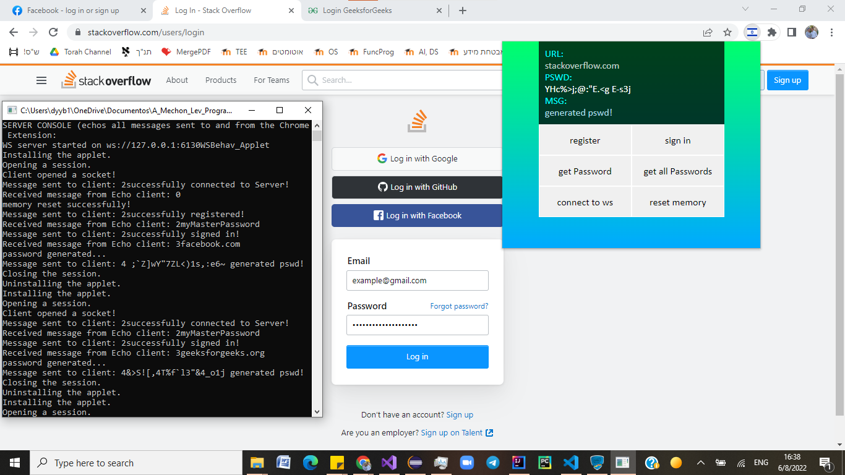Click get all Passwords button
This screenshot has height=475, width=845.
click(678, 171)
